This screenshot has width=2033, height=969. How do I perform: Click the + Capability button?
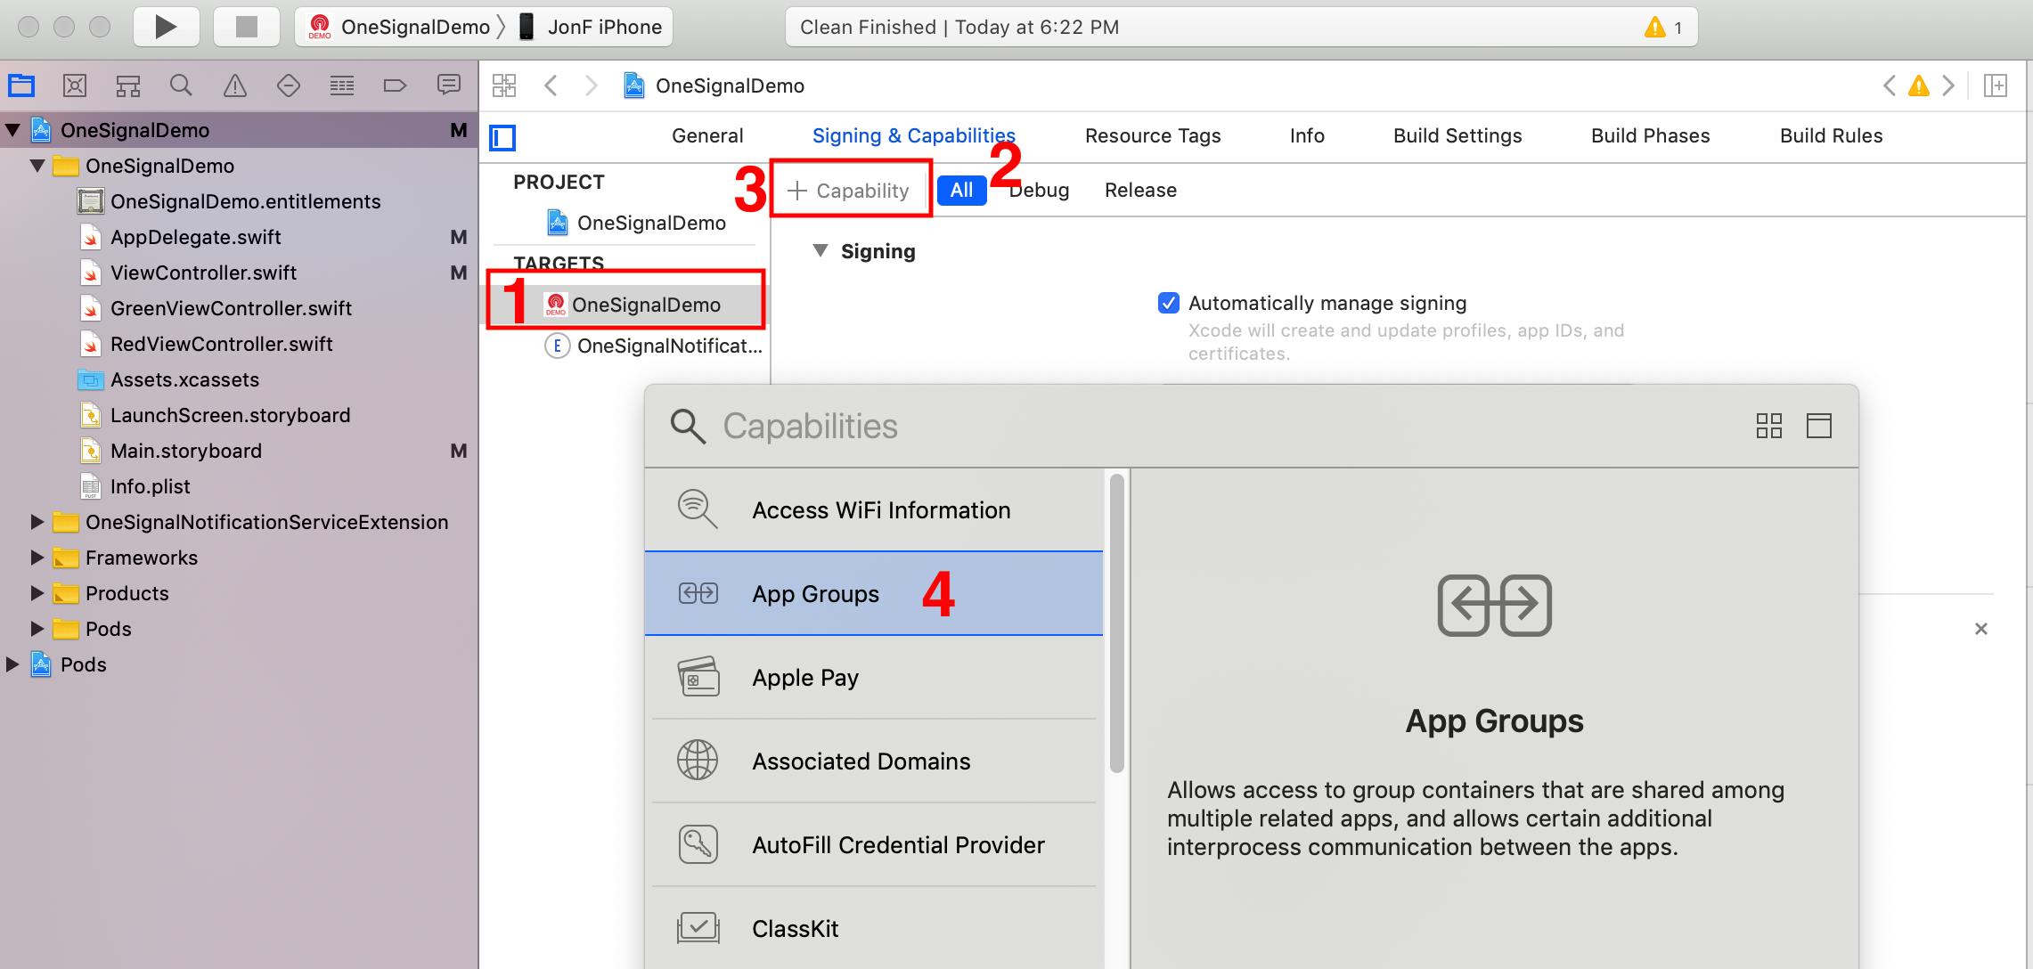[x=849, y=190]
